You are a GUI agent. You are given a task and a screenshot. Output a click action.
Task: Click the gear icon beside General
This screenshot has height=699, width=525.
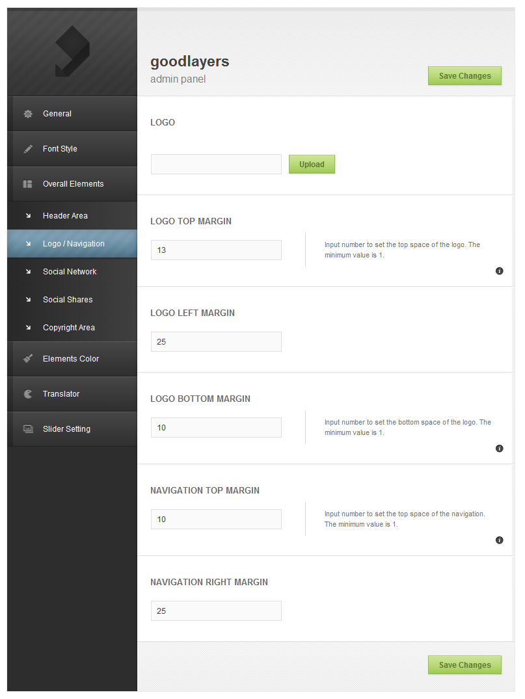tap(28, 114)
